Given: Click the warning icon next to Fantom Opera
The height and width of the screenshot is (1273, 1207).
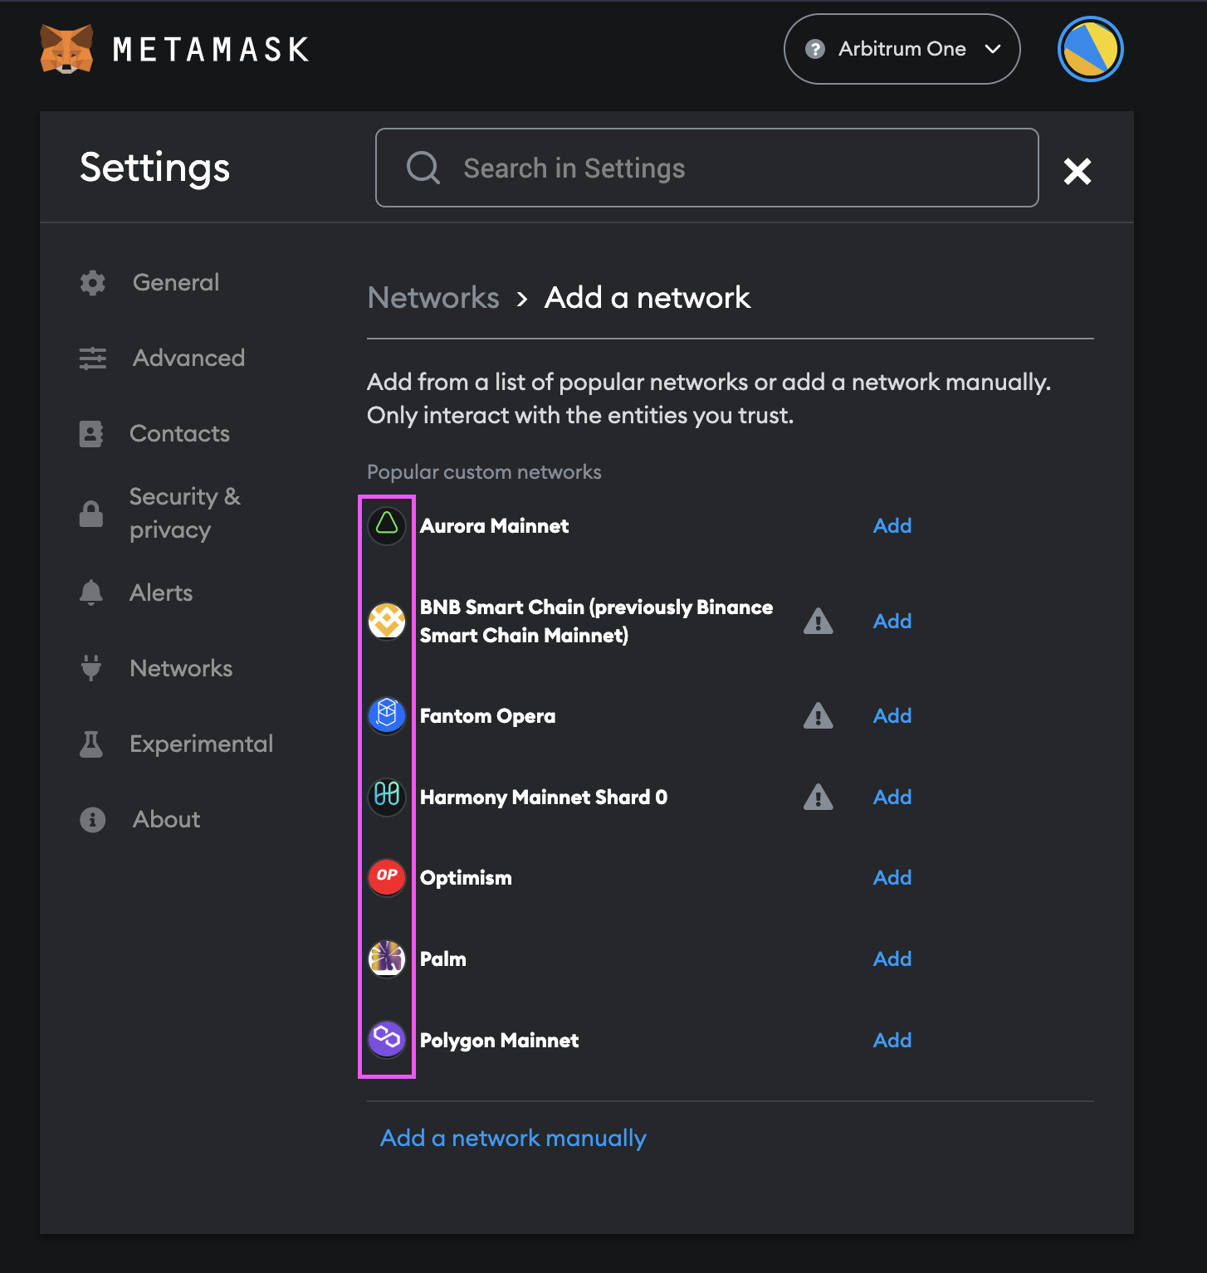Looking at the screenshot, I should pyautogui.click(x=819, y=715).
